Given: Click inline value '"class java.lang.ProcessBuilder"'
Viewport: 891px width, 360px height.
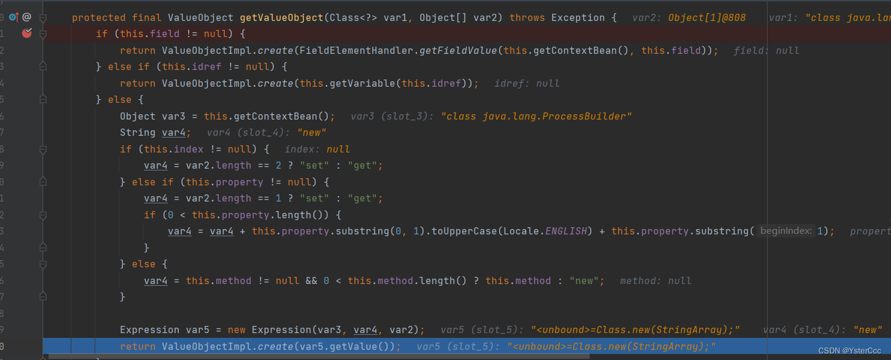Looking at the screenshot, I should (536, 116).
